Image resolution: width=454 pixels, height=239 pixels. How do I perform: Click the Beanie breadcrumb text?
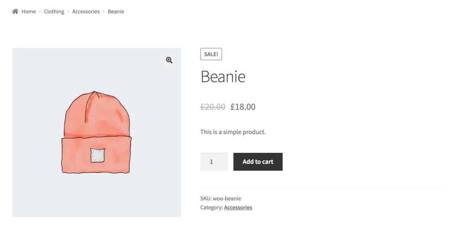tap(116, 12)
